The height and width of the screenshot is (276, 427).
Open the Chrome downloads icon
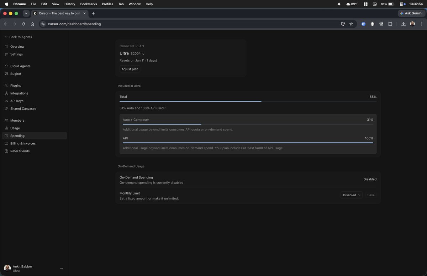pyautogui.click(x=404, y=24)
